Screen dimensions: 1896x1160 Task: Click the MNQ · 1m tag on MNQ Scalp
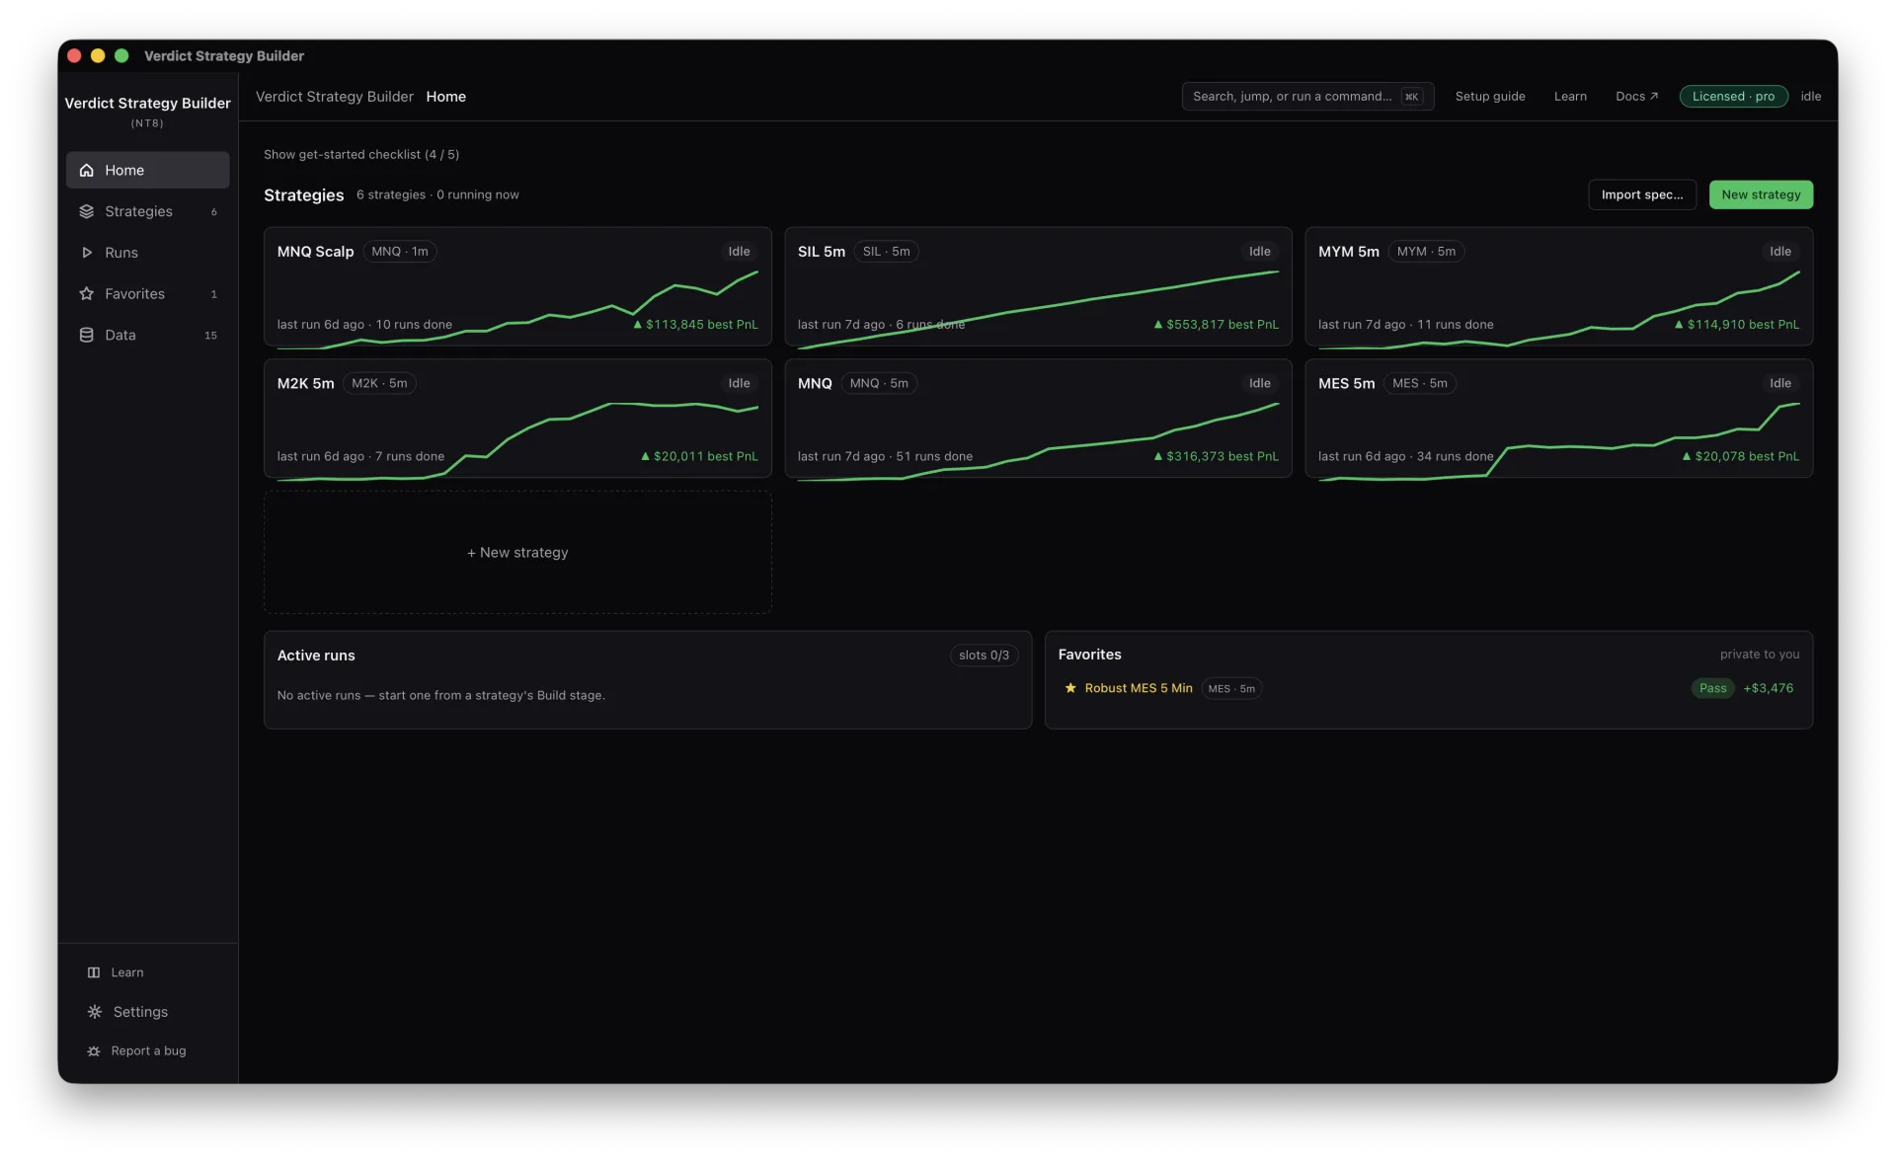tap(400, 252)
